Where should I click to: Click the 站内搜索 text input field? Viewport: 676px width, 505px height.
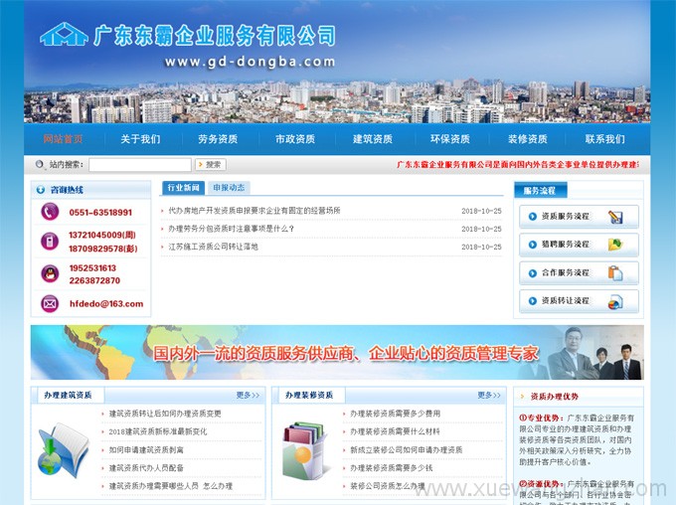click(x=139, y=165)
